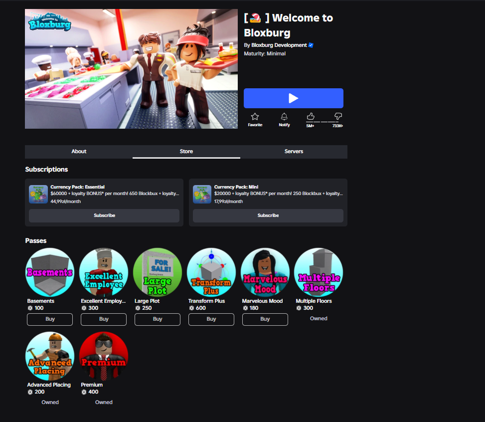This screenshot has height=422, width=485.
Task: Turn on notifications with the bell icon
Action: [284, 117]
